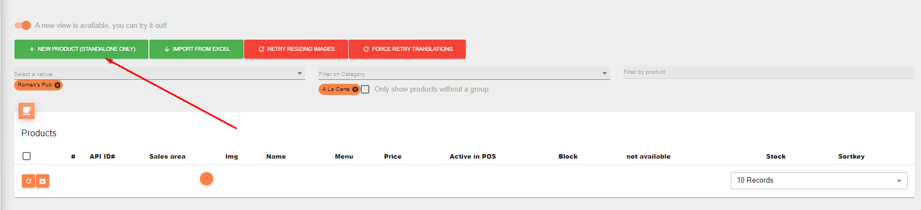Check 'Only show products without a group'

pos(365,89)
